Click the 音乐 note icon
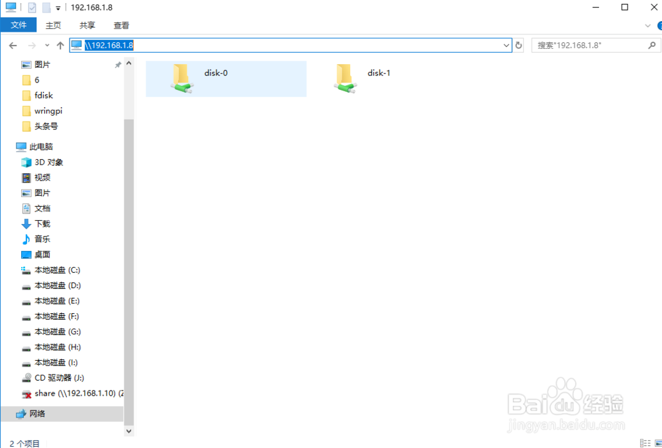Image resolution: width=662 pixels, height=448 pixels. coord(26,239)
